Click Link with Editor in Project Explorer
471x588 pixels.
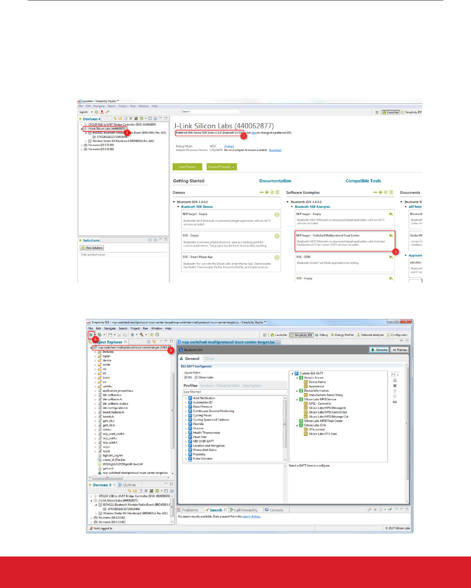pyautogui.click(x=154, y=341)
